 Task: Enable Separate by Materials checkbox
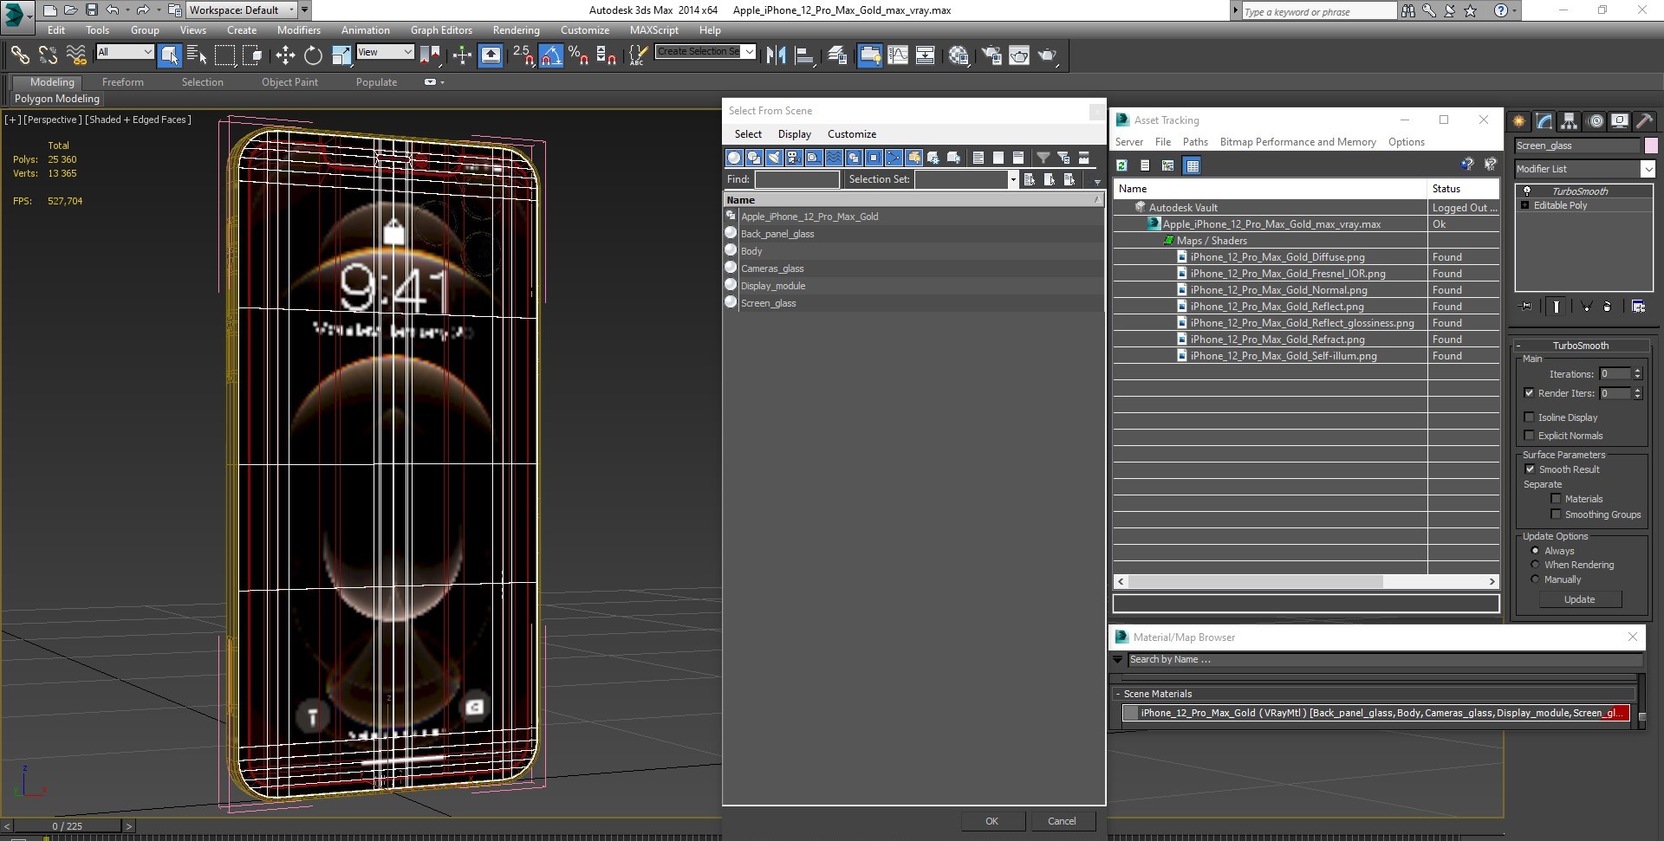[1556, 499]
